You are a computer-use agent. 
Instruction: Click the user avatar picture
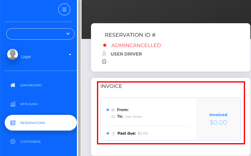click(13, 54)
